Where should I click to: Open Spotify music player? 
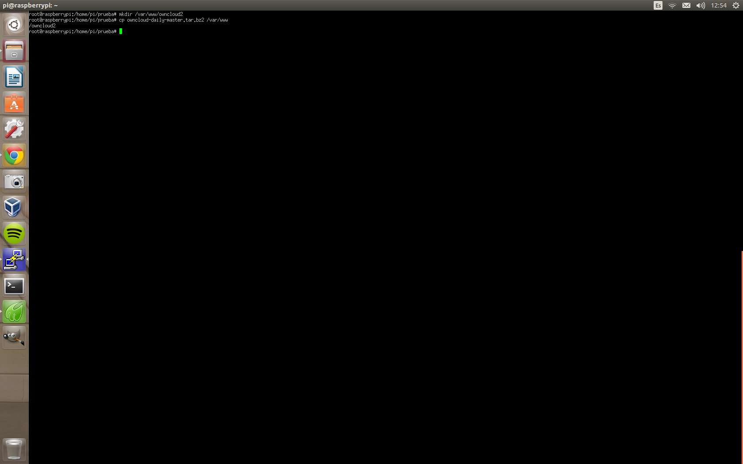coord(14,233)
